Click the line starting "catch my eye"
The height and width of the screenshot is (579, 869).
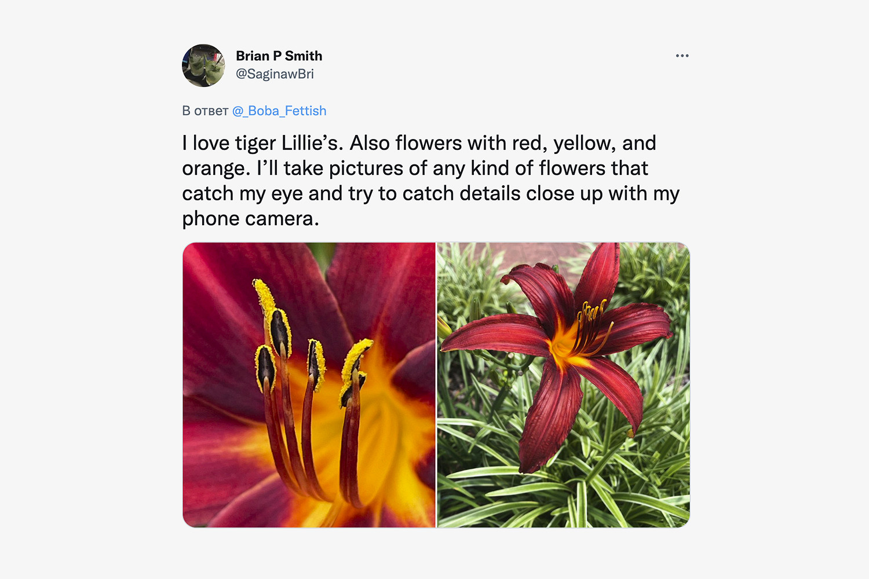430,193
